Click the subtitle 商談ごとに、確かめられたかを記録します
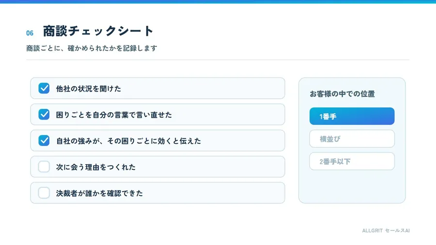Image resolution: width=436 pixels, height=245 pixels. [92, 48]
